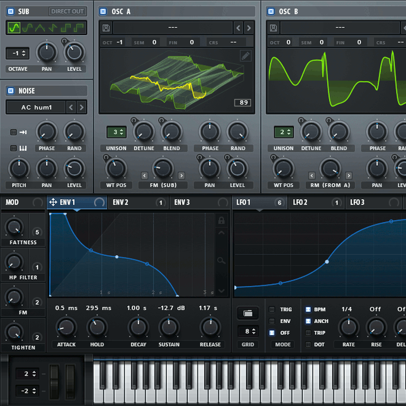This screenshot has width=406, height=406.
Task: Change OSC B unison voices stepper
Action: (x=284, y=132)
